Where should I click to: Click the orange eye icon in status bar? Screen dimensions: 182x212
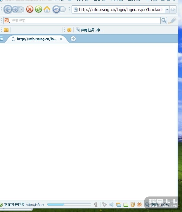click(x=140, y=205)
